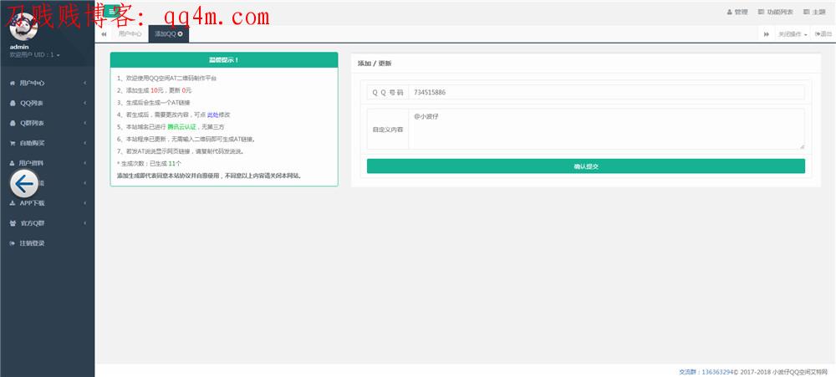Open the 关闭操作 dropdown
Viewport: 836px width, 377px height.
pos(793,34)
